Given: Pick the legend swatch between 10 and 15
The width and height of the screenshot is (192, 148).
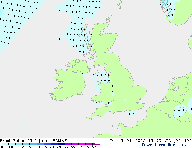Looking at the screenshot, I should 40,144.
